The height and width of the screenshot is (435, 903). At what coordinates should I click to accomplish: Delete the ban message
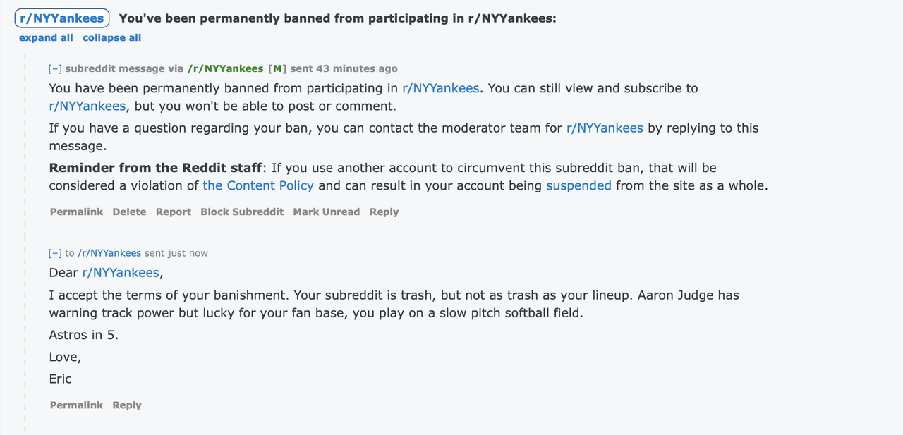129,212
